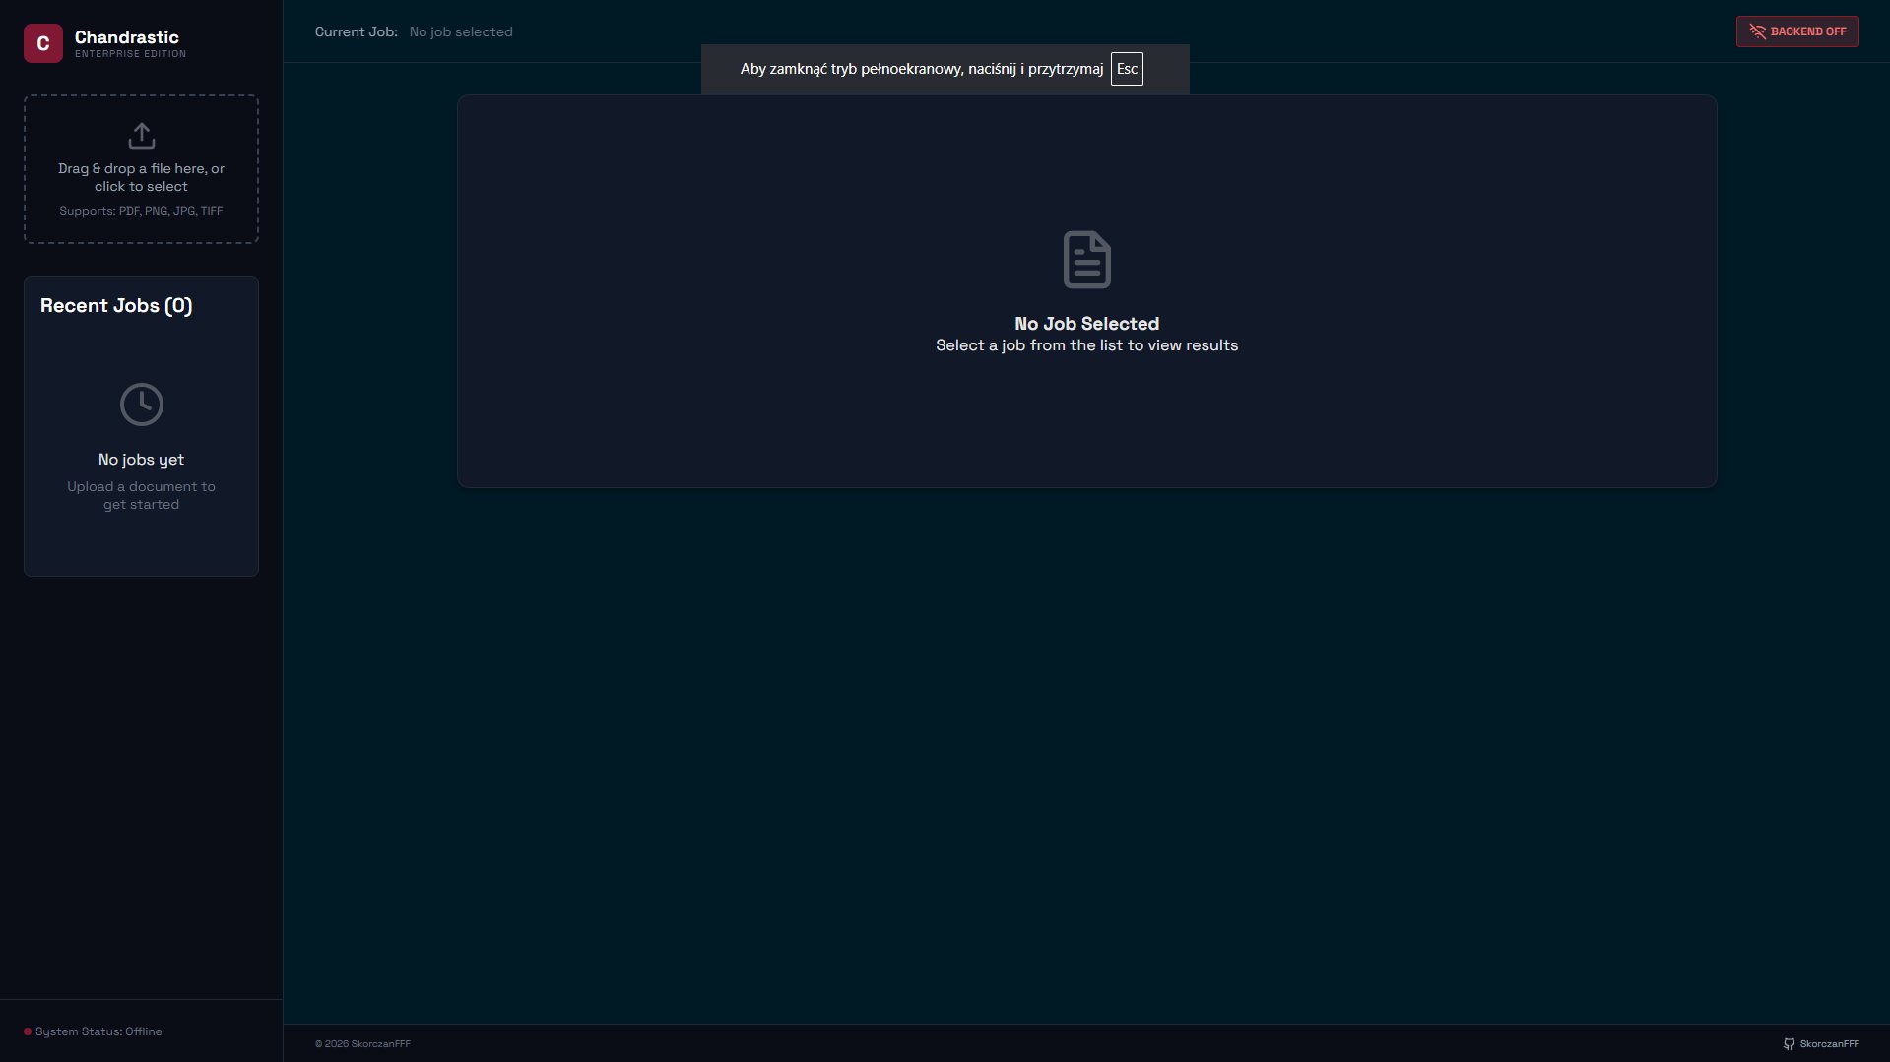
Task: Click the © 2026 SkorczanFFF copyright text
Action: click(362, 1044)
